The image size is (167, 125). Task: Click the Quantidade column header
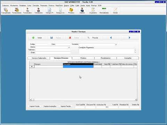(98, 64)
